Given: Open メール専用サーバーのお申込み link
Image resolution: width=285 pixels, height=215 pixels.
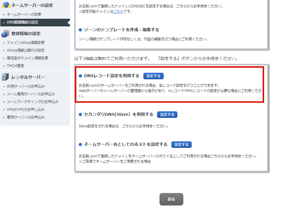Looking at the screenshot, I should tap(31, 94).
